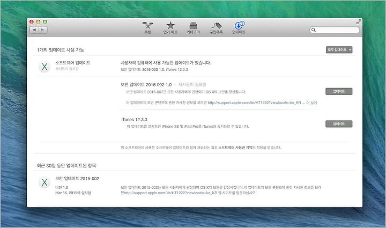
Task: Click the 모두 업데이트 button
Action: [337, 50]
